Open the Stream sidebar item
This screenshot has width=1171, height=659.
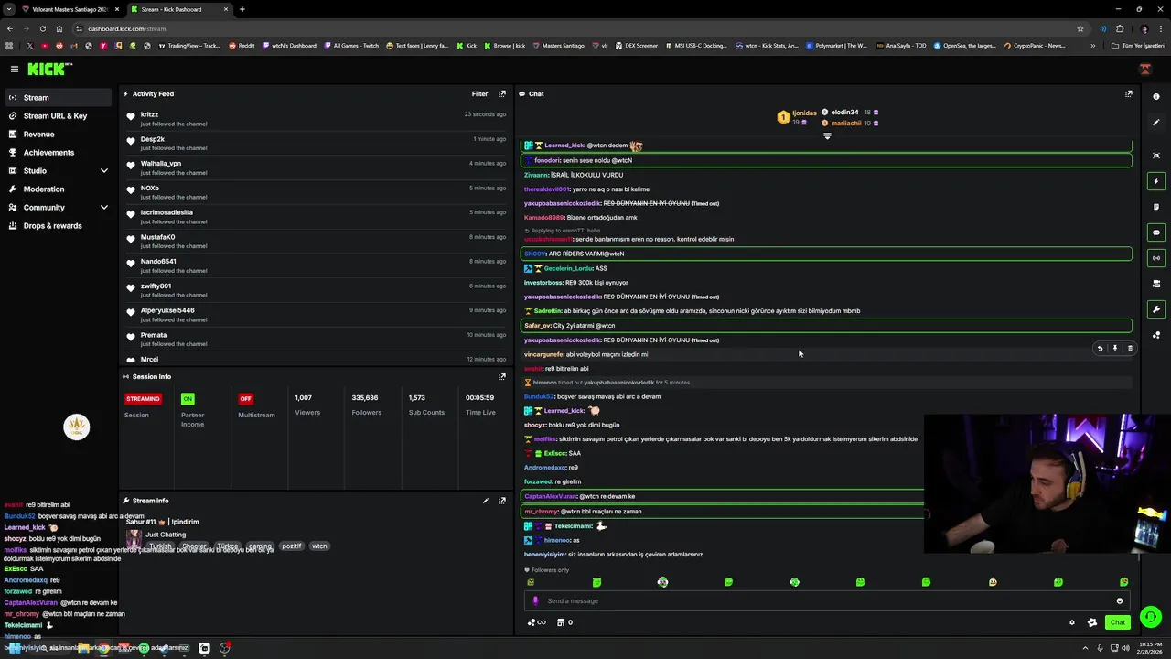click(x=59, y=97)
